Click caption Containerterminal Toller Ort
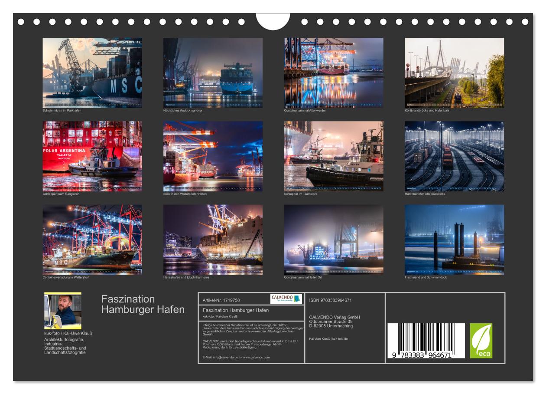Viewport: 546px width, 394px height. click(303, 277)
